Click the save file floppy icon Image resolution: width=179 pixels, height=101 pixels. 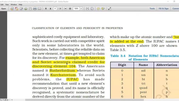pyautogui.click(x=30, y=9)
